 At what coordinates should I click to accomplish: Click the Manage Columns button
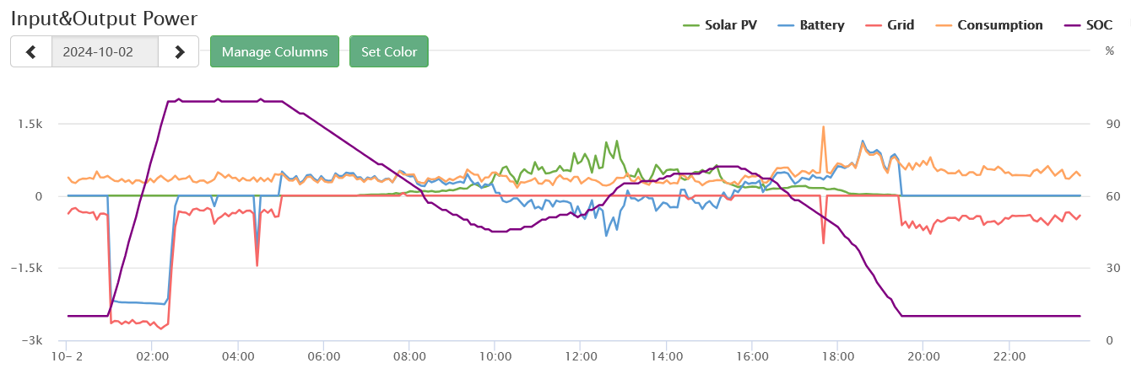(x=274, y=51)
